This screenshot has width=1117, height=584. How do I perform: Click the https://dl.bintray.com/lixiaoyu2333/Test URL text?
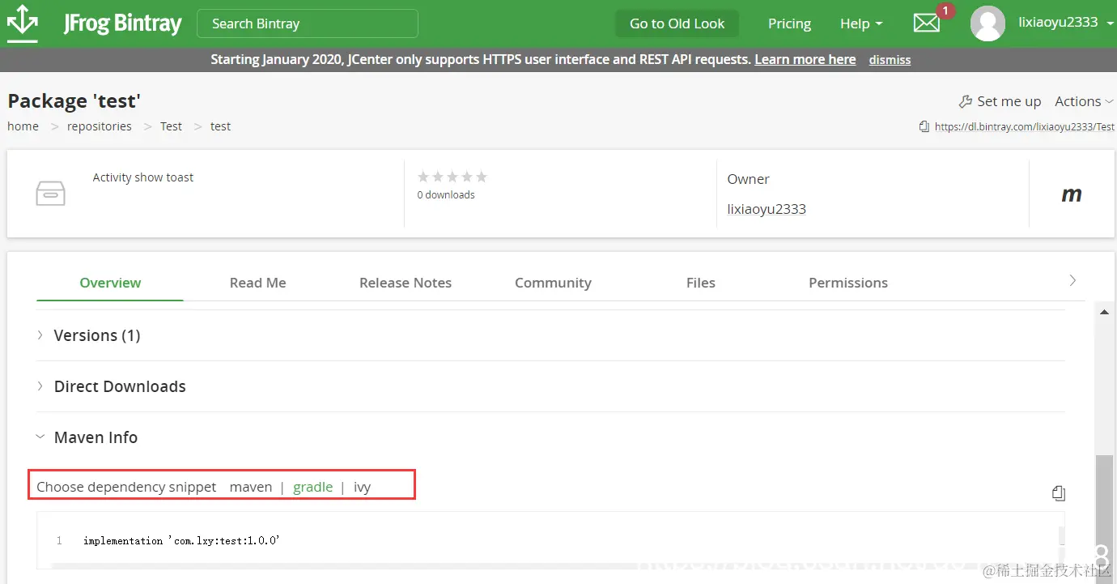click(1025, 126)
